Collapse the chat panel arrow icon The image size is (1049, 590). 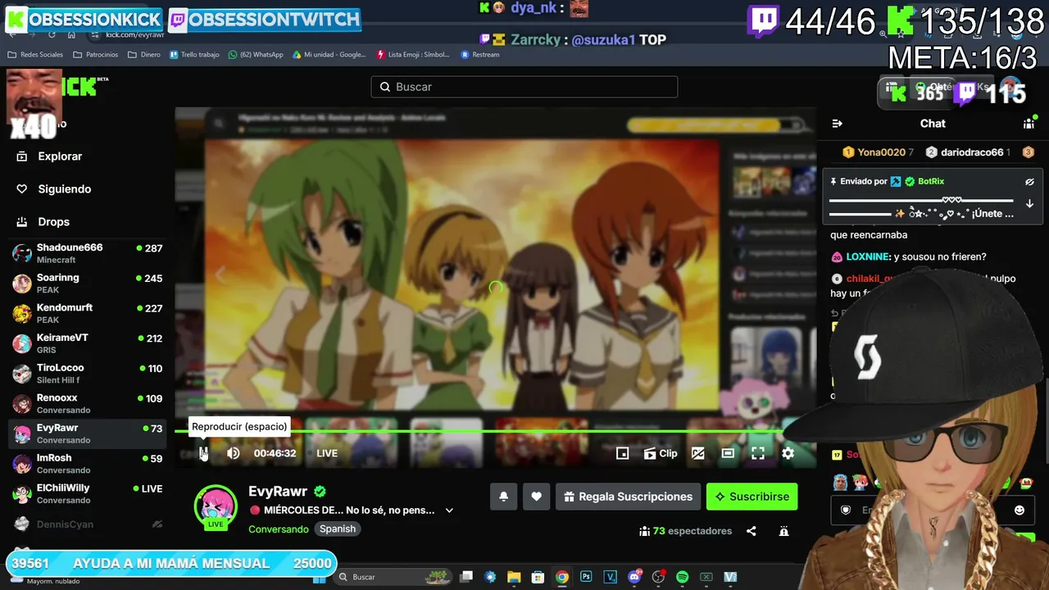[837, 124]
